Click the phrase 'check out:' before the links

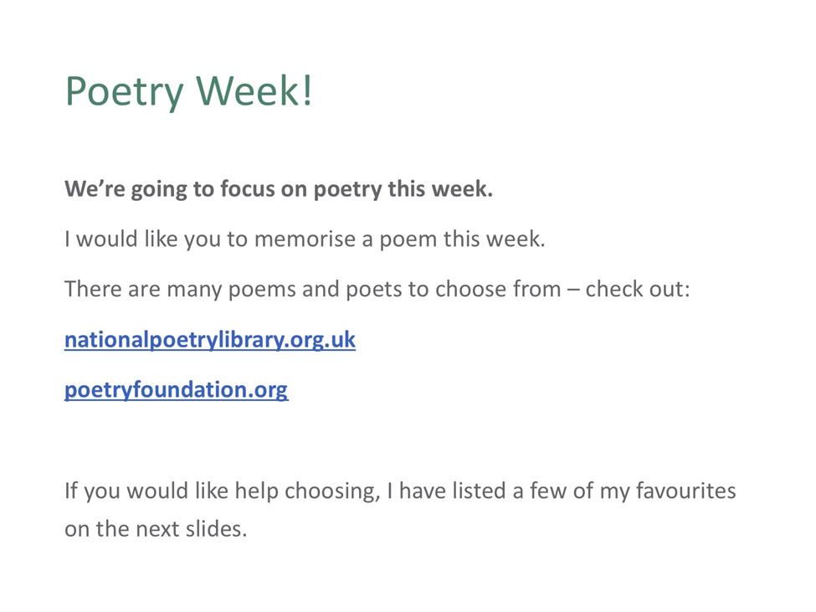tap(638, 290)
